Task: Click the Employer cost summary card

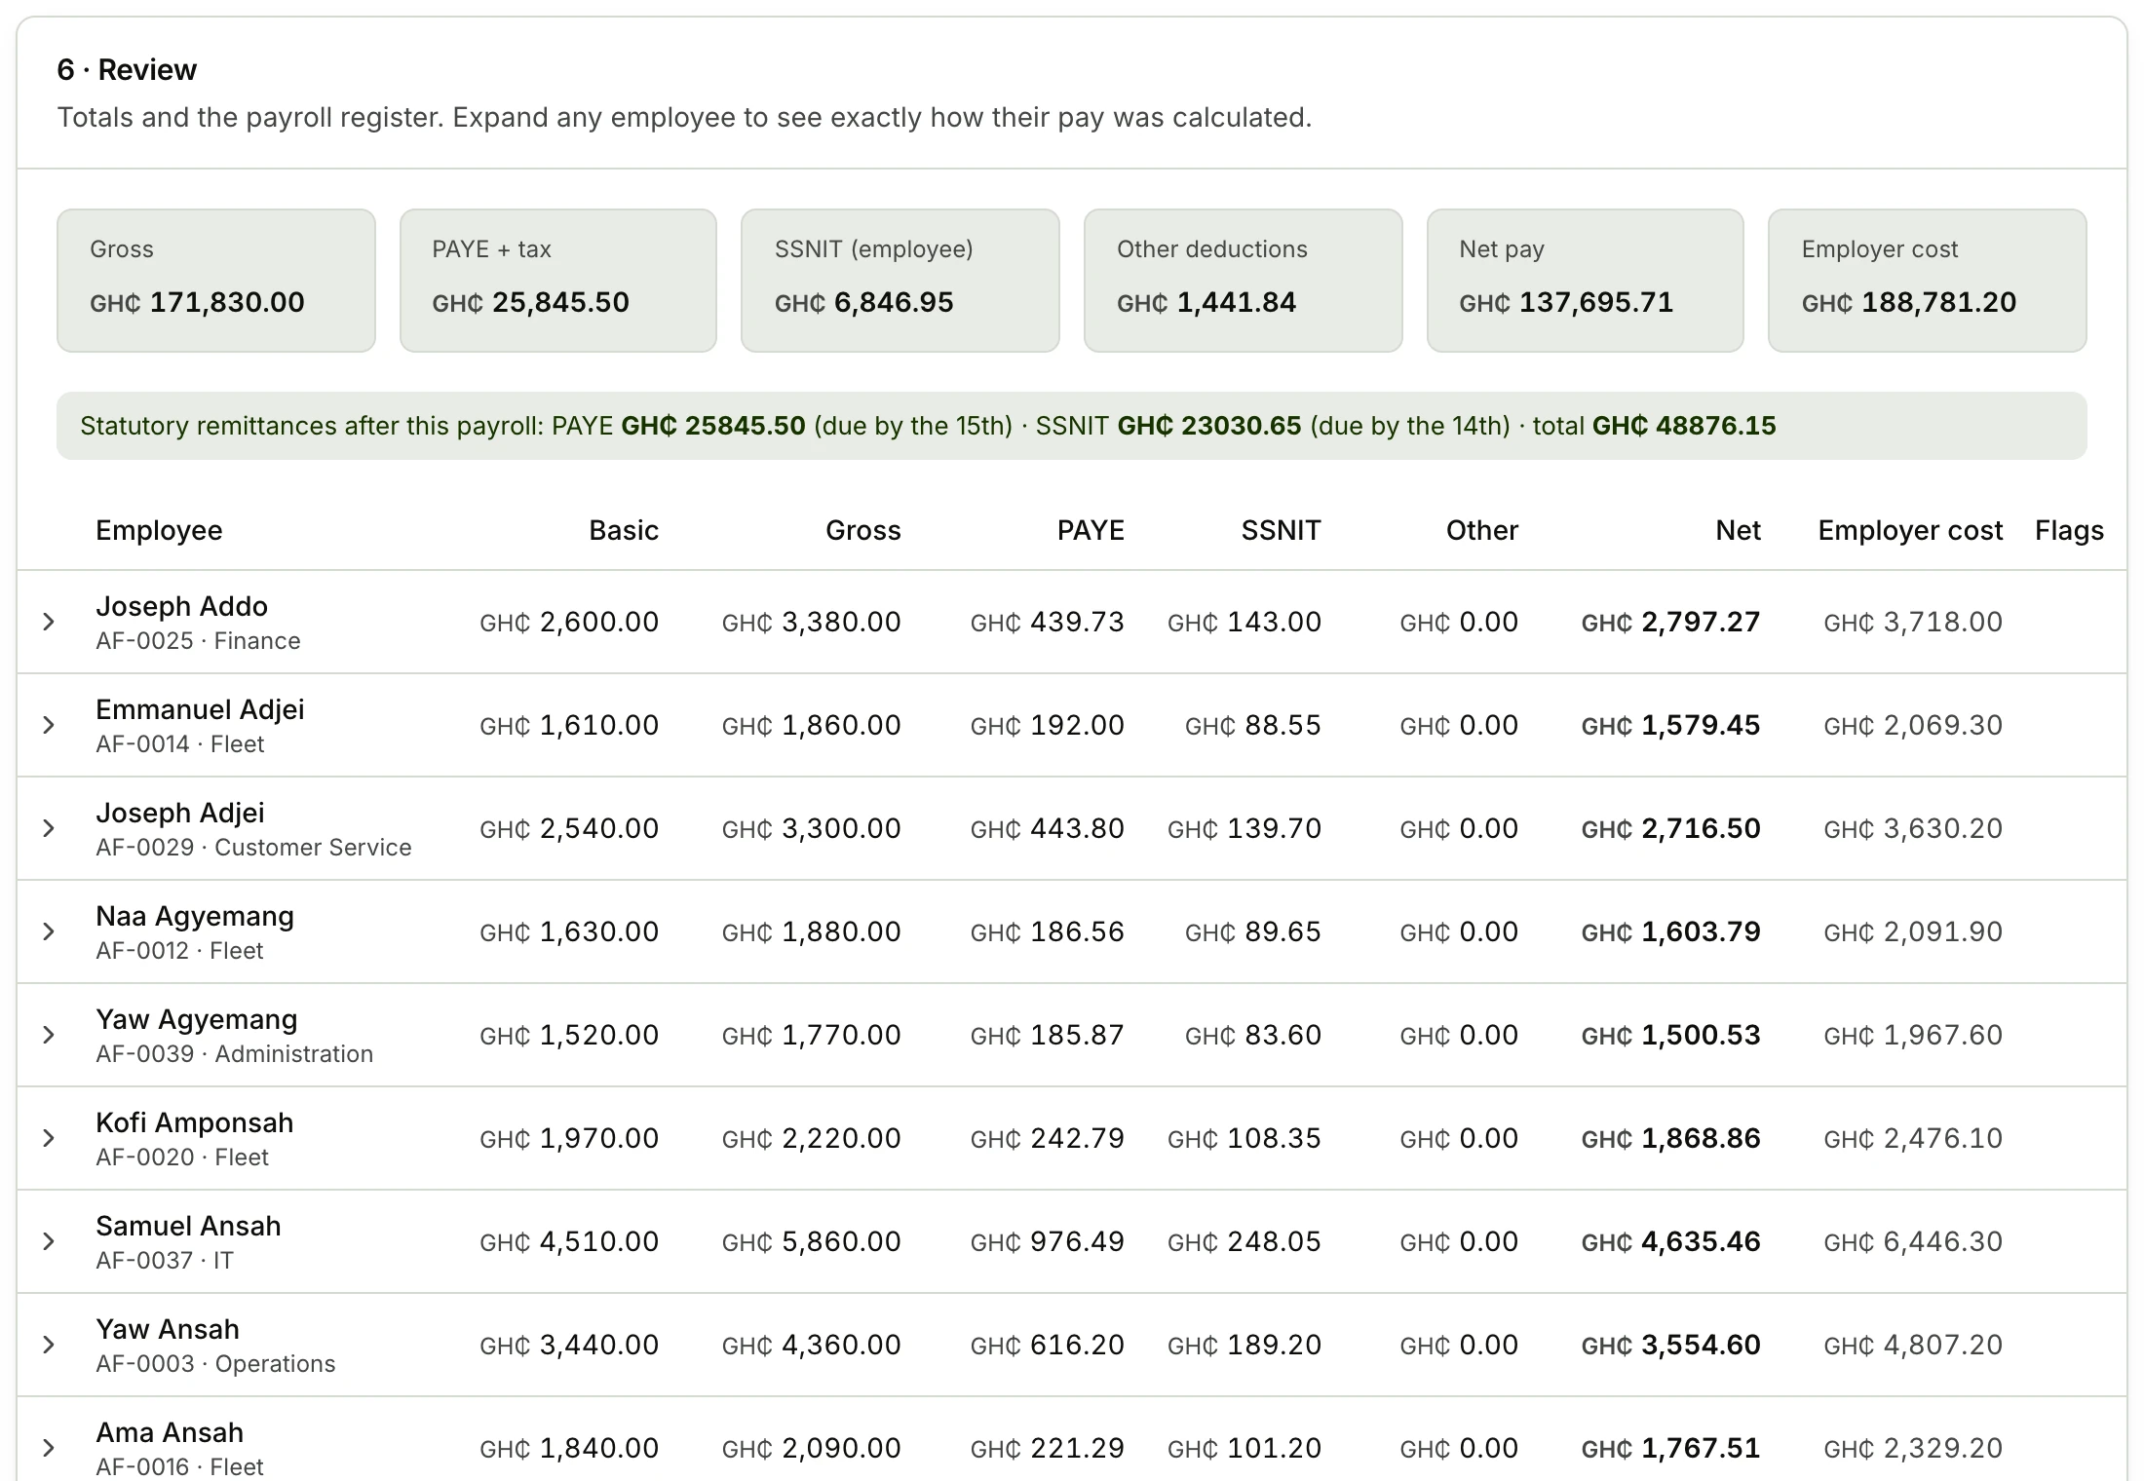Action: (1928, 281)
